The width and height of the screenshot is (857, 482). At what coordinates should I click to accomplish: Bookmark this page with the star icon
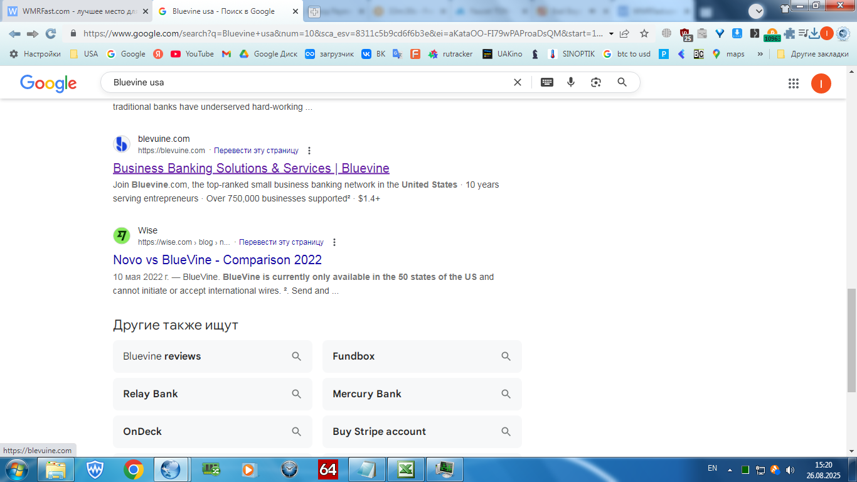(x=644, y=34)
